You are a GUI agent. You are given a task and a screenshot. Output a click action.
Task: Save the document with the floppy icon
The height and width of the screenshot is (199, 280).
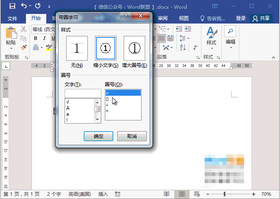12,6
